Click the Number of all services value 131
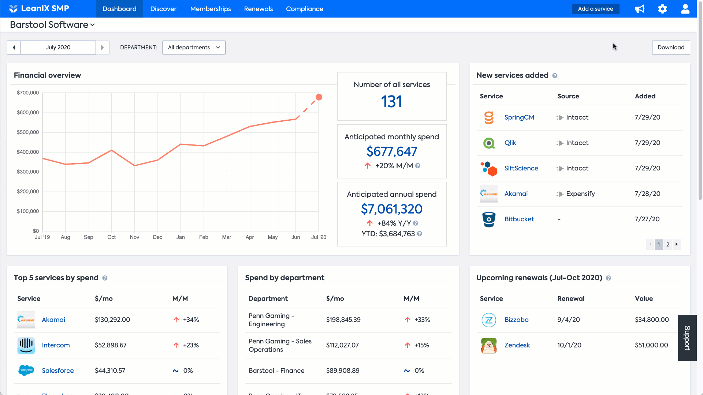Image resolution: width=703 pixels, height=395 pixels. click(391, 102)
